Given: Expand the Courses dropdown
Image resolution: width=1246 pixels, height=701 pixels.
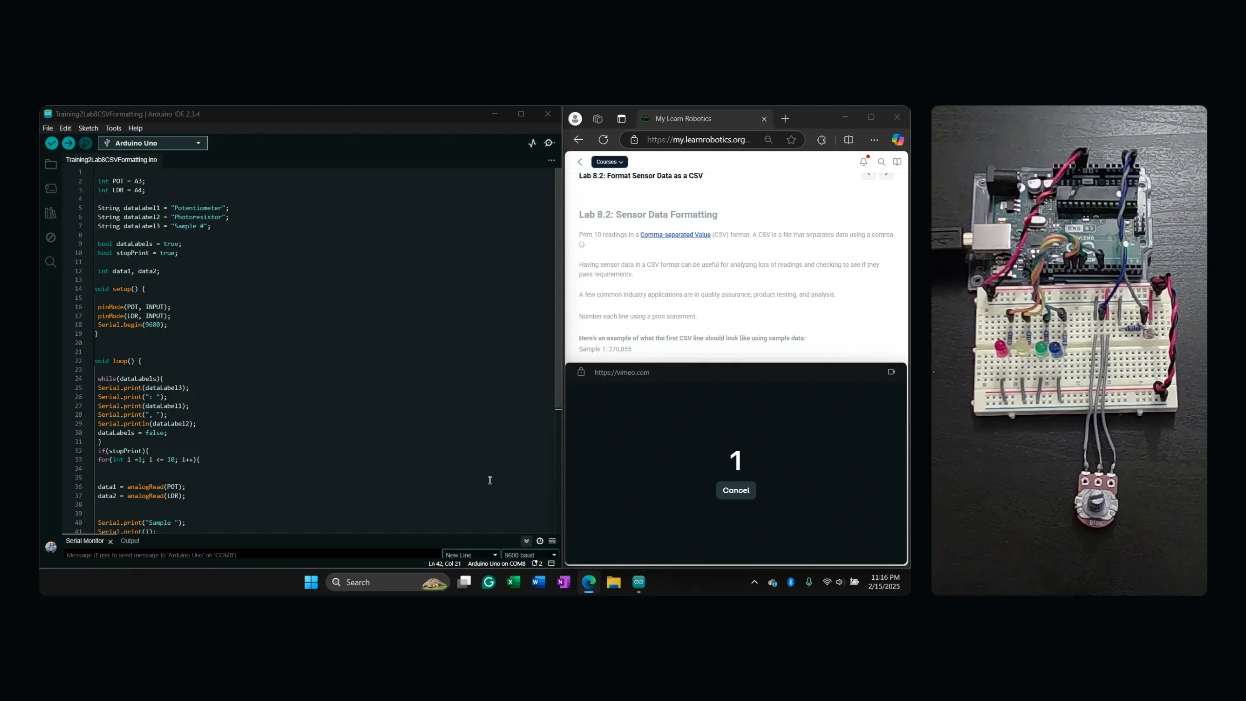Looking at the screenshot, I should [x=609, y=162].
